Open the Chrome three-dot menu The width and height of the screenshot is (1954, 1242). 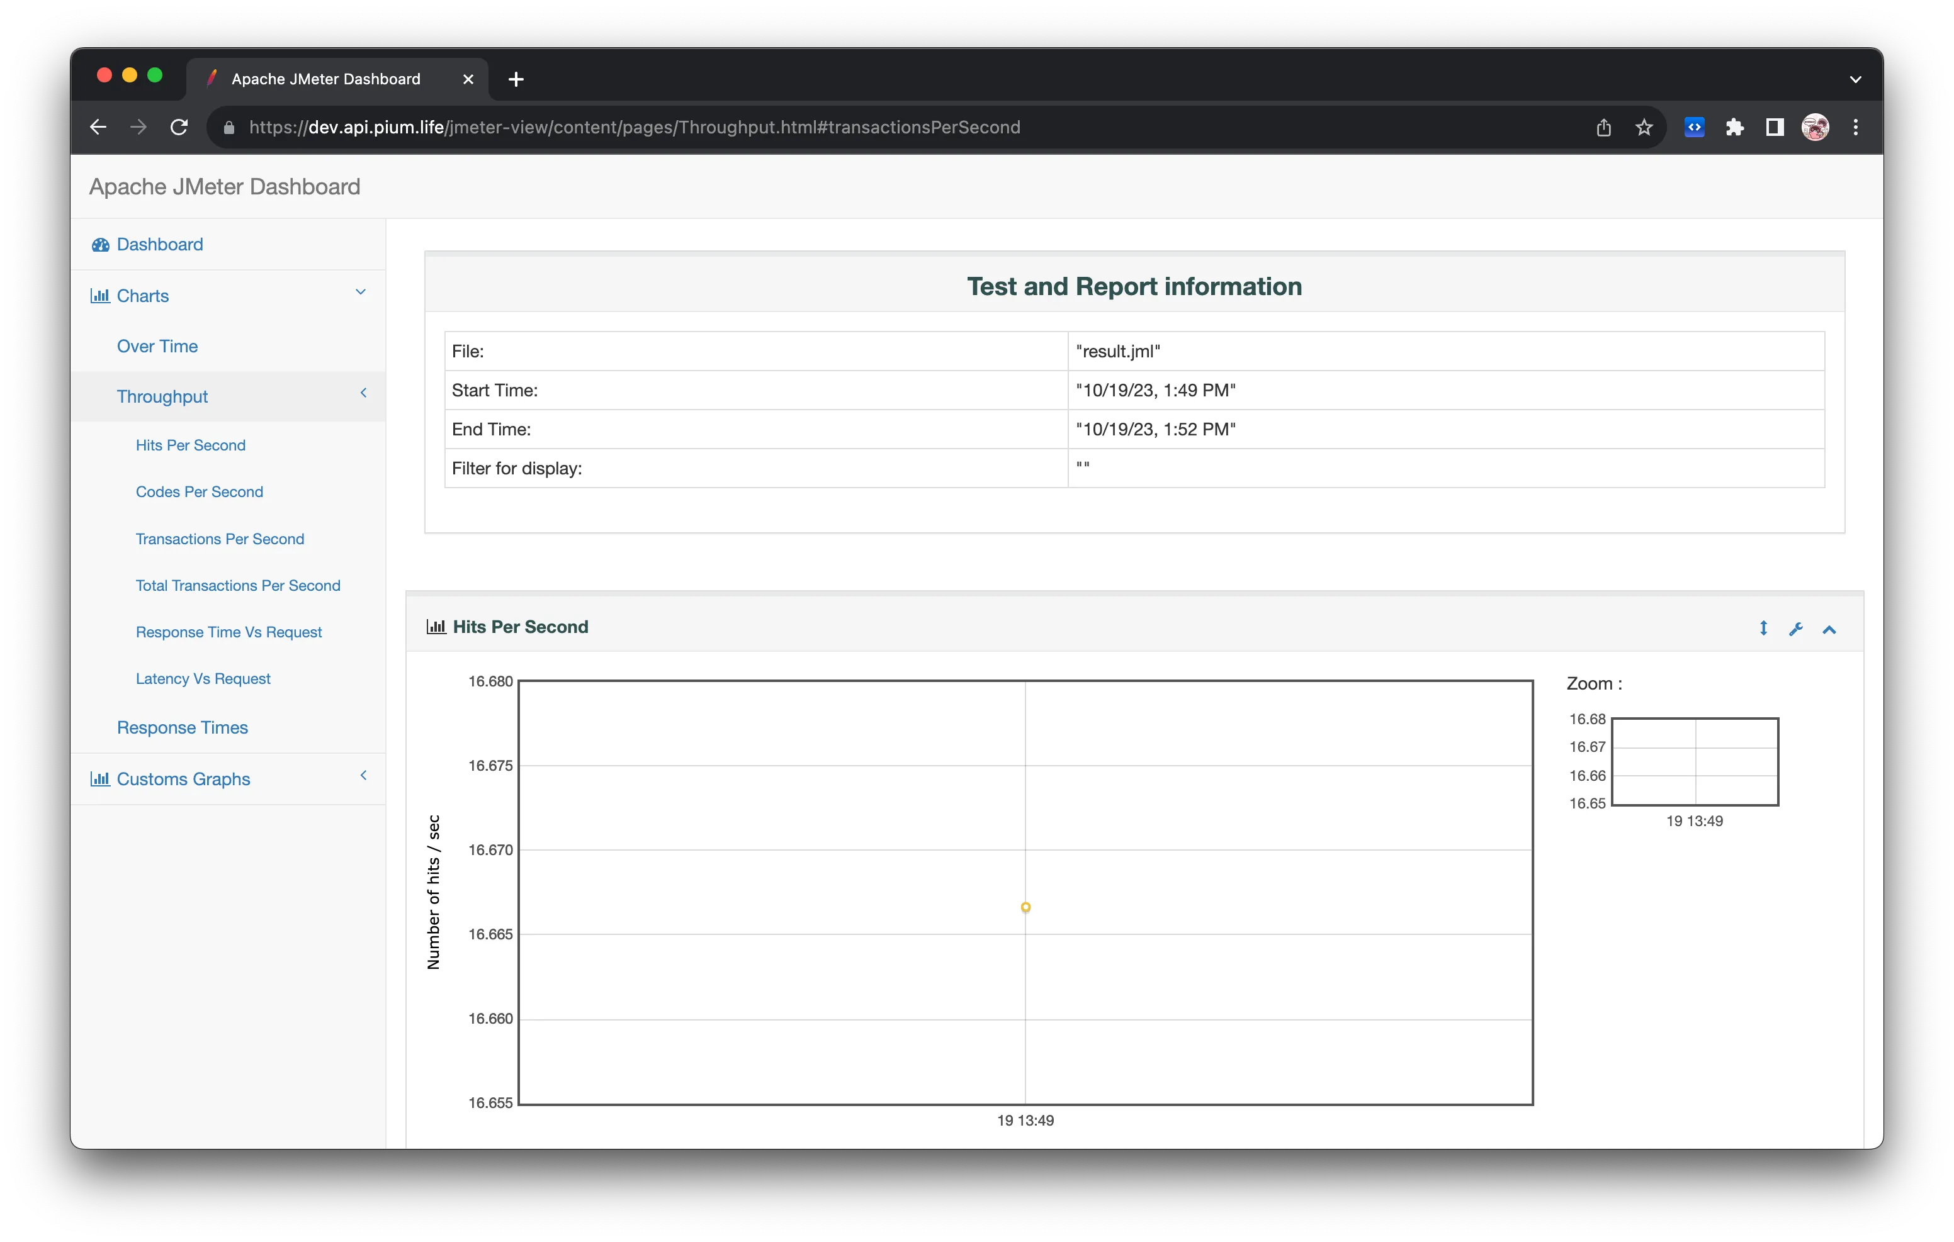point(1856,127)
